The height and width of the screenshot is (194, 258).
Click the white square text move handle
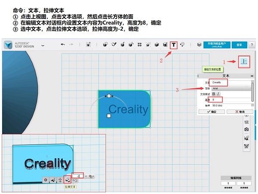coord(109,116)
